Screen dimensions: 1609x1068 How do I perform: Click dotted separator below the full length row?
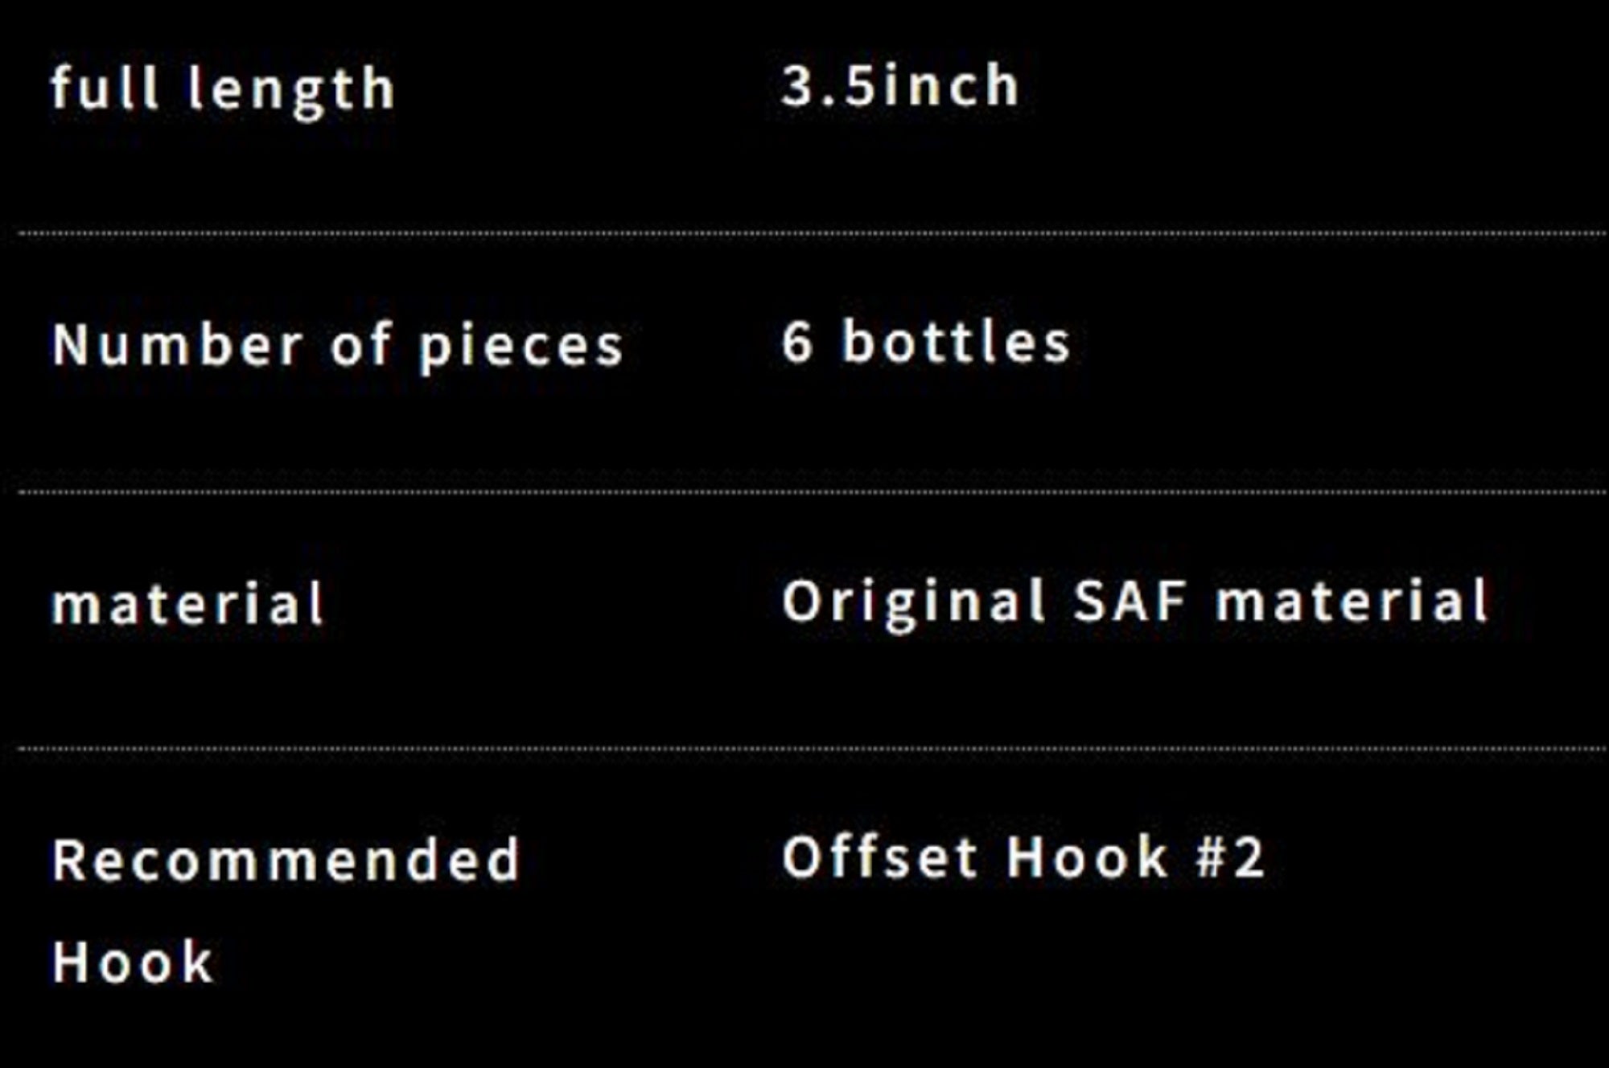point(804,234)
